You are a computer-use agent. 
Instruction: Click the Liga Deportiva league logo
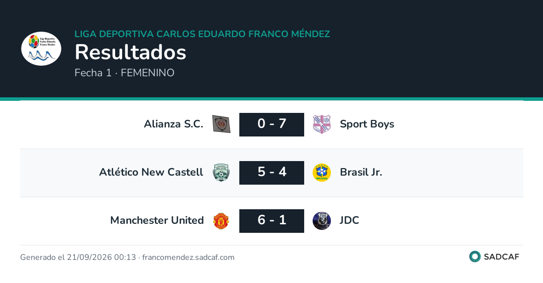tap(41, 49)
